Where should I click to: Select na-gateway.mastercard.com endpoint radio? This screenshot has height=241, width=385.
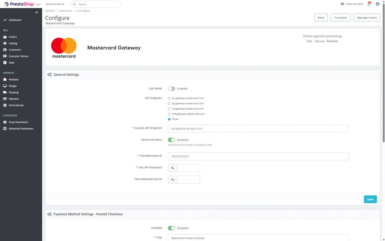tap(169, 109)
